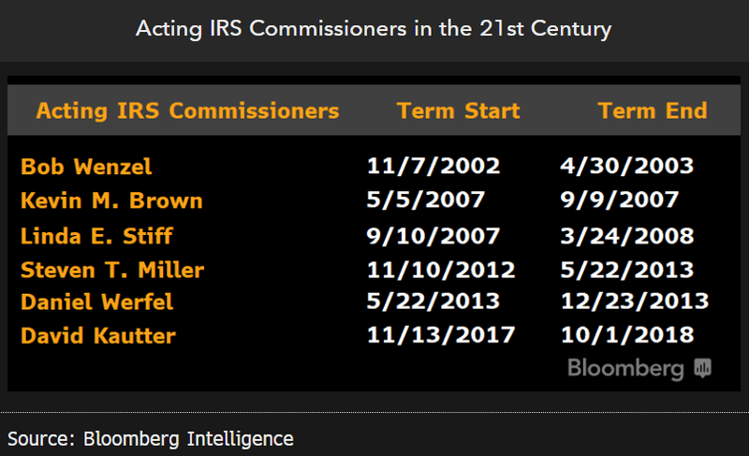Click the Source: Bloomberg Intelligence text
749x456 pixels.
tap(151, 438)
